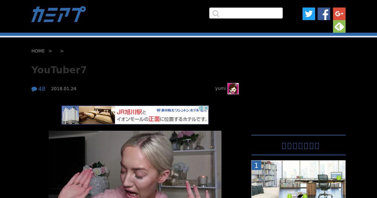Open the Twitter share icon

pyautogui.click(x=309, y=14)
